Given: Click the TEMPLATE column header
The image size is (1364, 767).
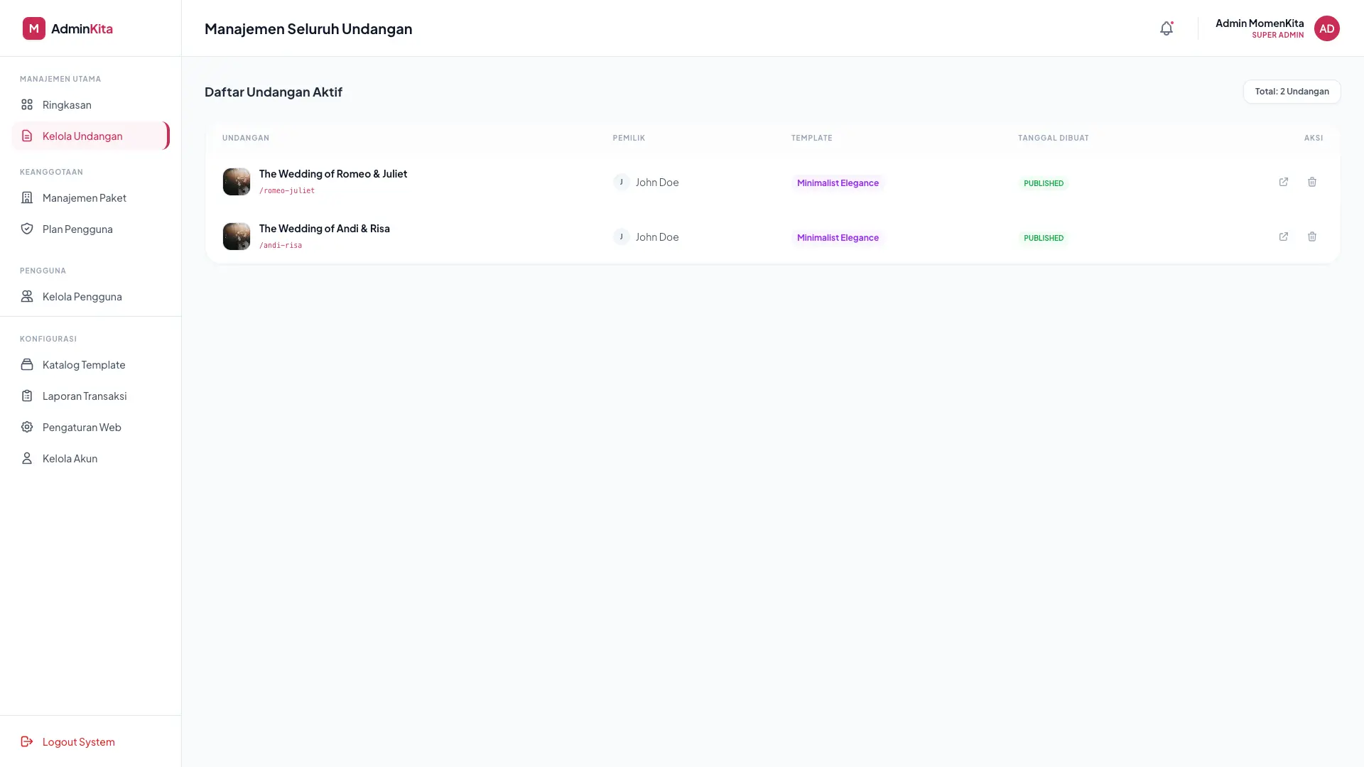Looking at the screenshot, I should [x=812, y=138].
